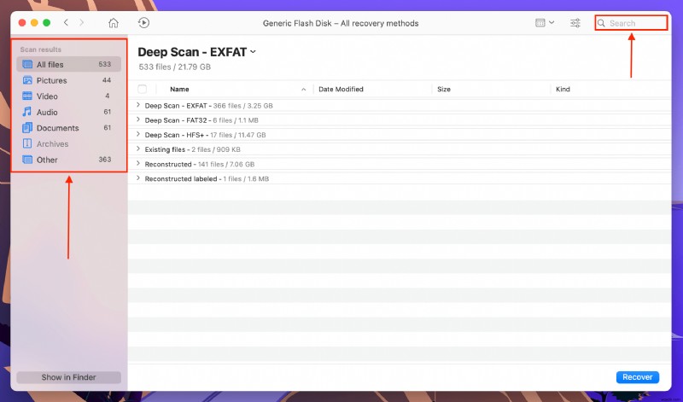Open the Video category label
Image resolution: width=683 pixels, height=402 pixels.
click(47, 96)
